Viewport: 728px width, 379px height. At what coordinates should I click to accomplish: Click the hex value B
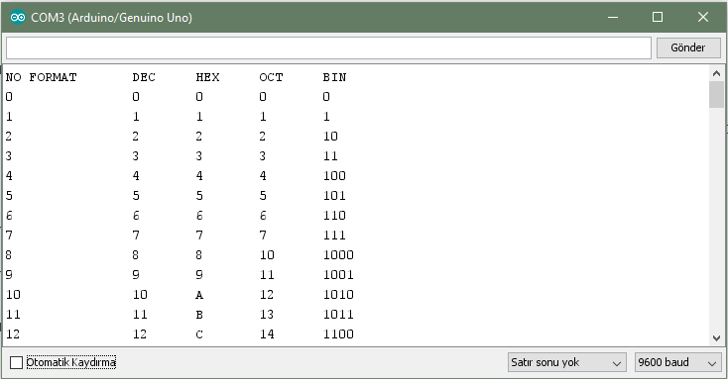tap(199, 315)
